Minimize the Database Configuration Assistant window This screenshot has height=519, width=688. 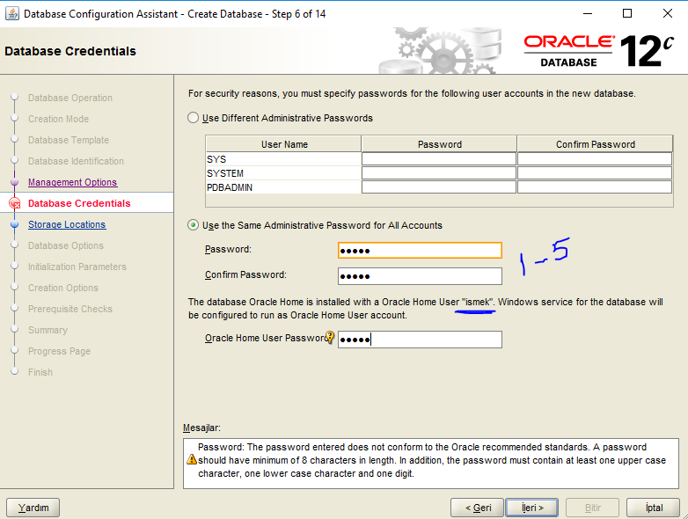(x=588, y=13)
